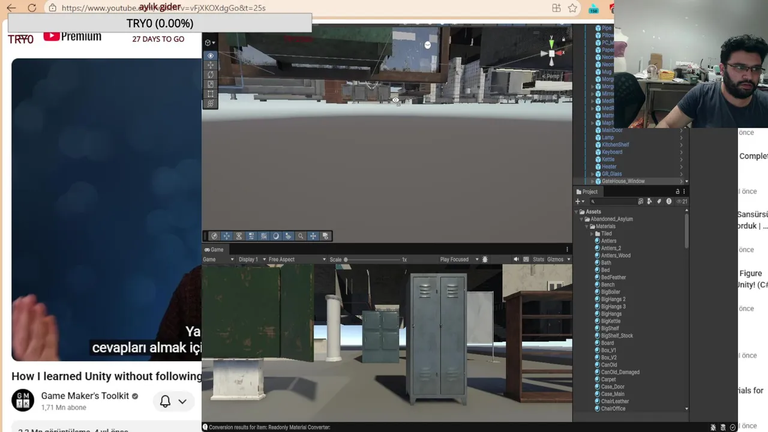This screenshot has width=768, height=432.
Task: Toggle the Project panel lock
Action: point(677,192)
